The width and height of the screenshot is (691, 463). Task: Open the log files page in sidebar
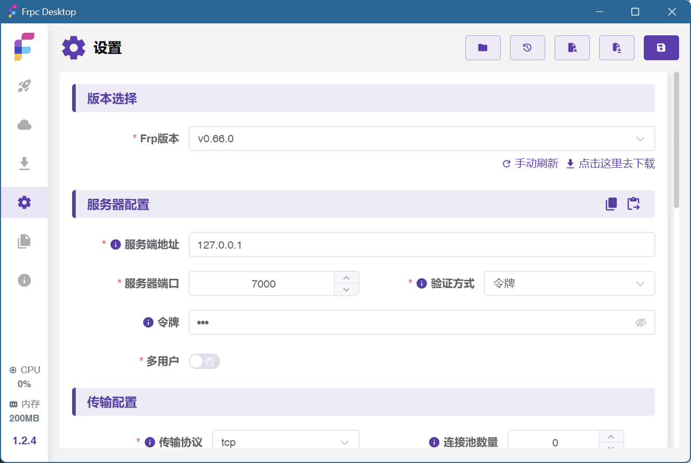pos(24,241)
